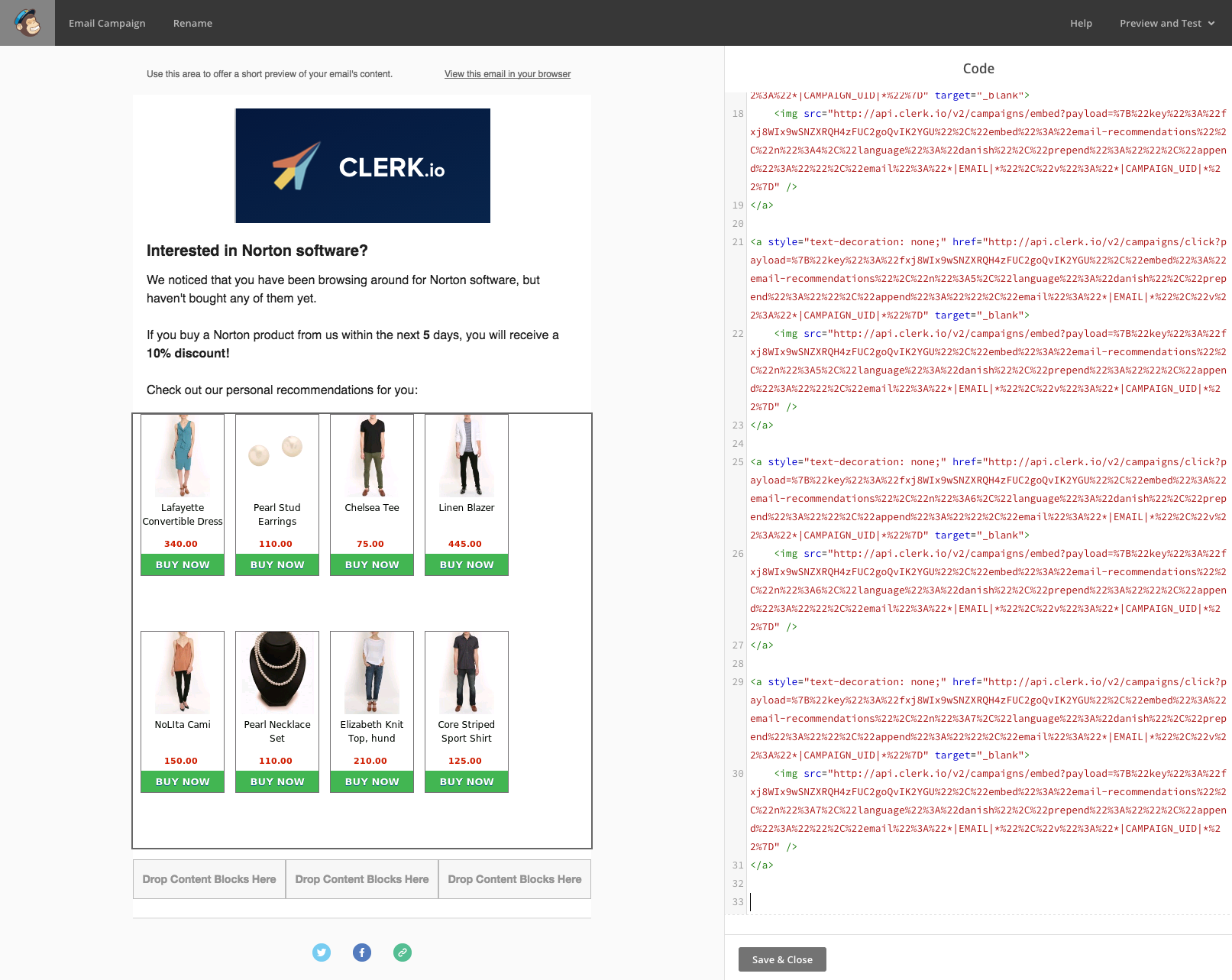The height and width of the screenshot is (980, 1232).
Task: Click the Interested in Norton software heading
Action: pos(257,251)
